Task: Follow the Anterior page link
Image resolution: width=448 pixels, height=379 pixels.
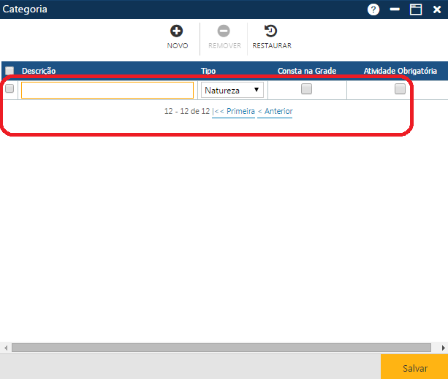Action: point(276,112)
